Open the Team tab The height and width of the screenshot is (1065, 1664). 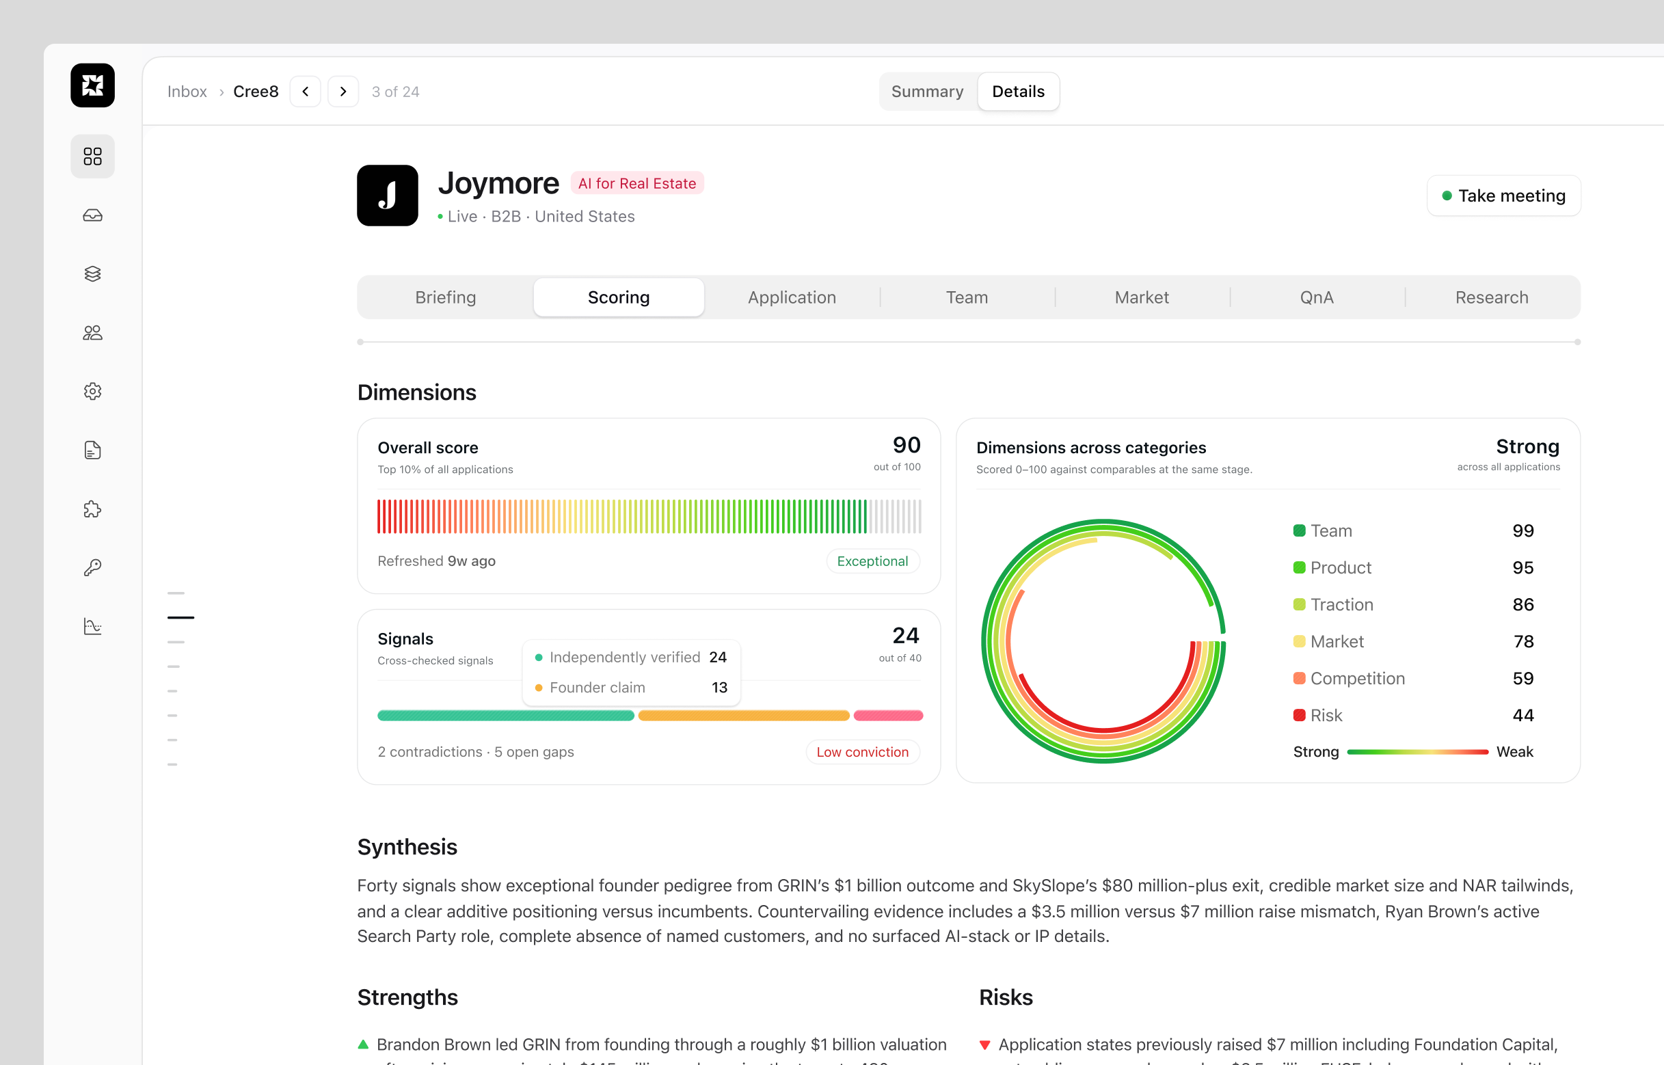coord(967,297)
